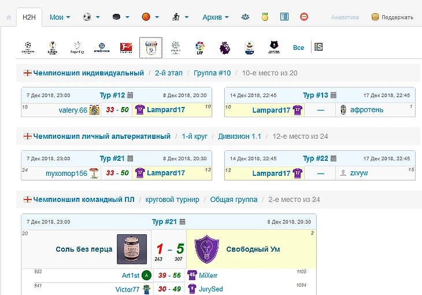This screenshot has width=422, height=295.
Task: Open the hockey puck sport dropdown
Action: [x=121, y=17]
